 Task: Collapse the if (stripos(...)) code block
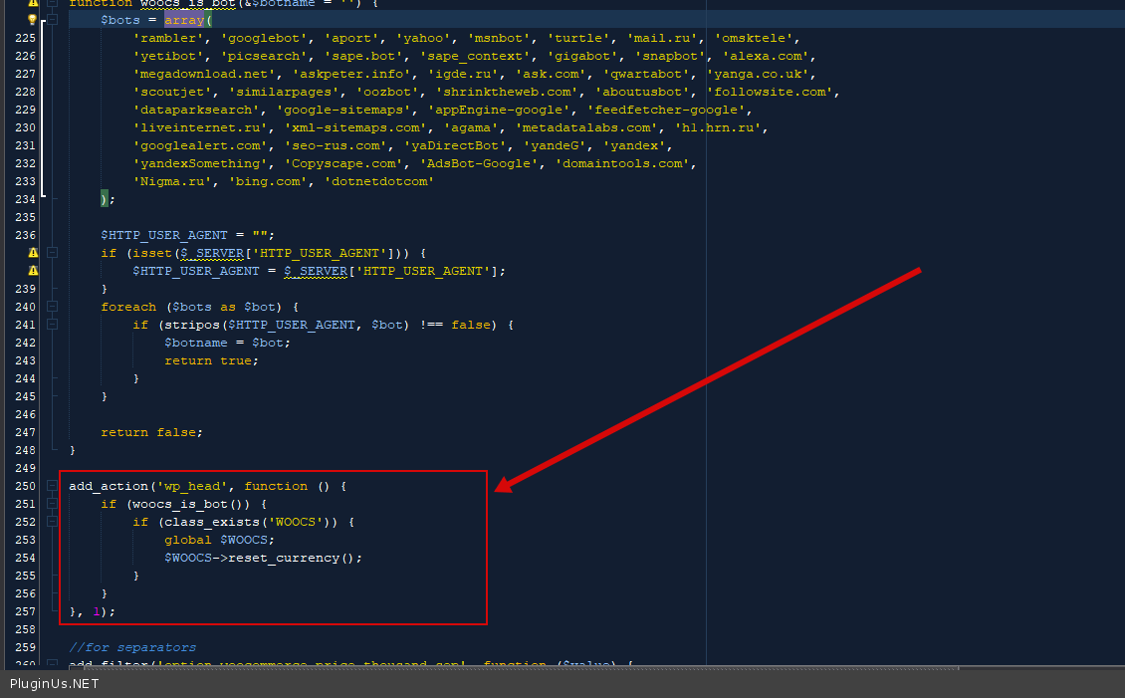point(52,325)
